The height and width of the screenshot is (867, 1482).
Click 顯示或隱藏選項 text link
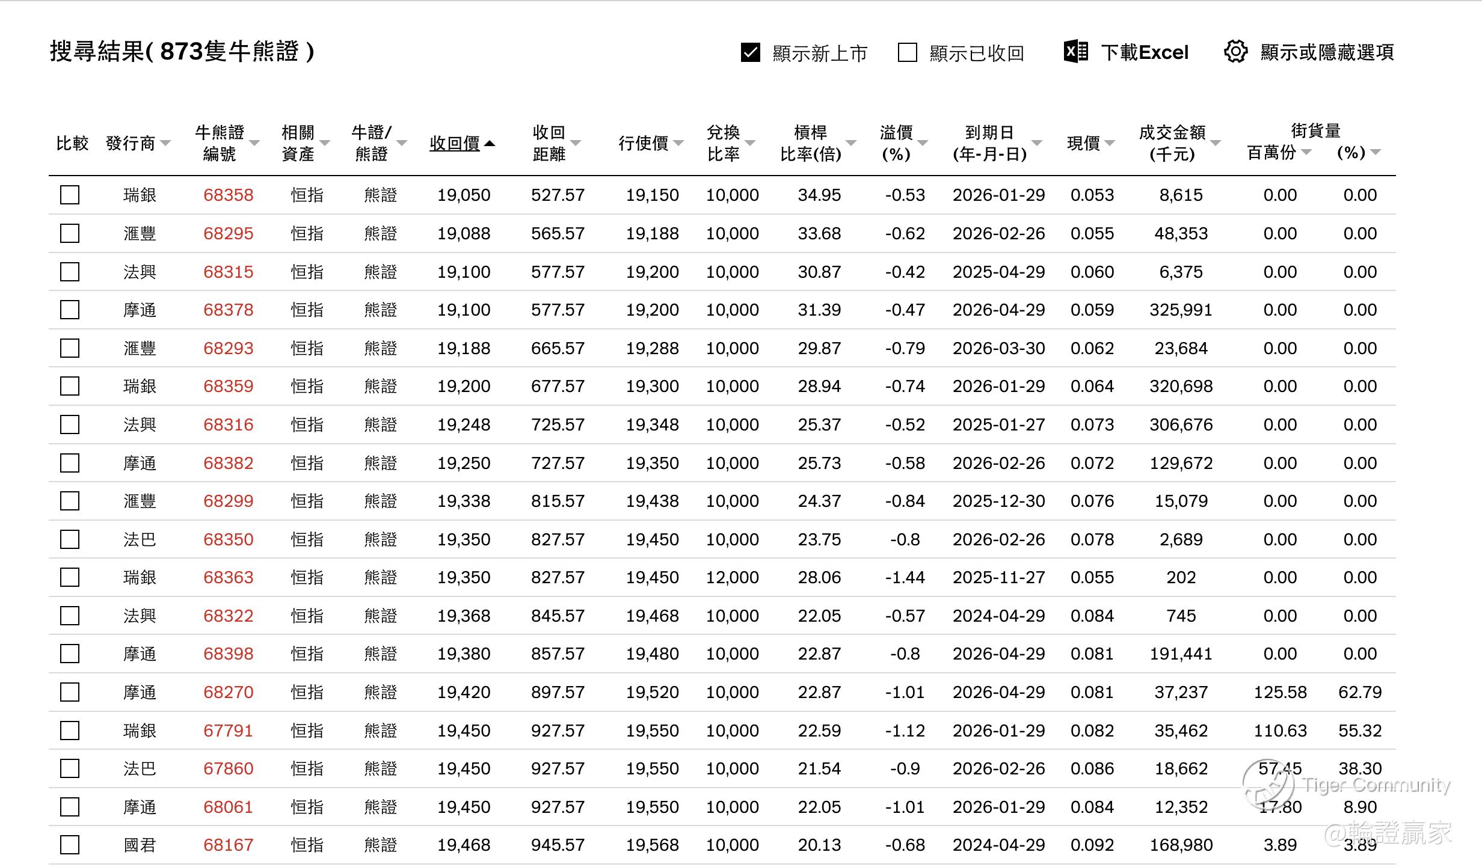click(1327, 53)
